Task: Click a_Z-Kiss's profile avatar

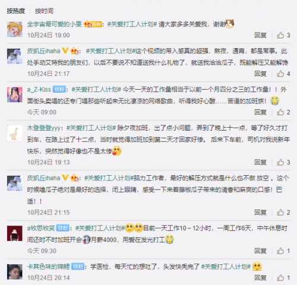Action: point(15,94)
